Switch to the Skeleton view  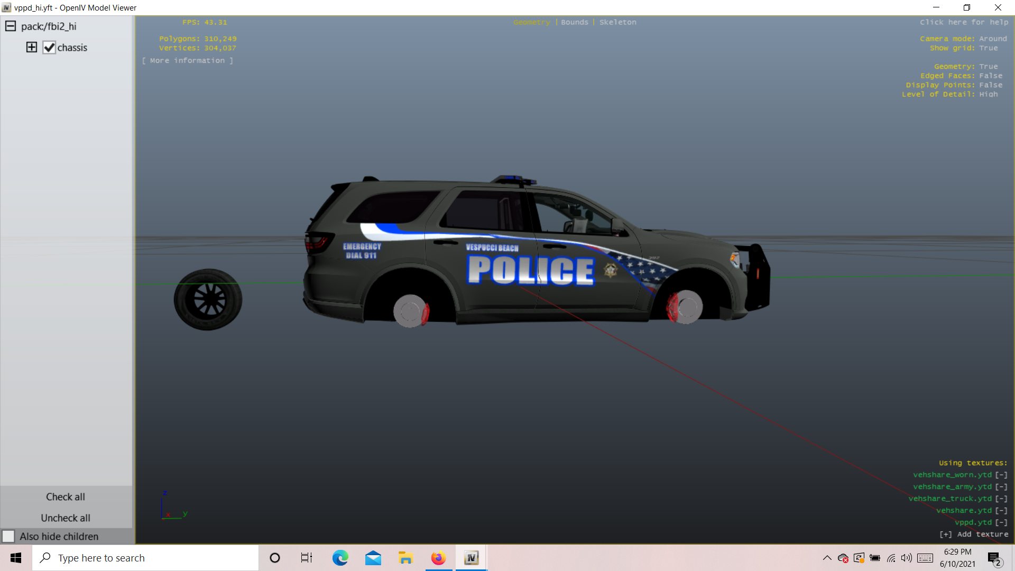(x=617, y=22)
